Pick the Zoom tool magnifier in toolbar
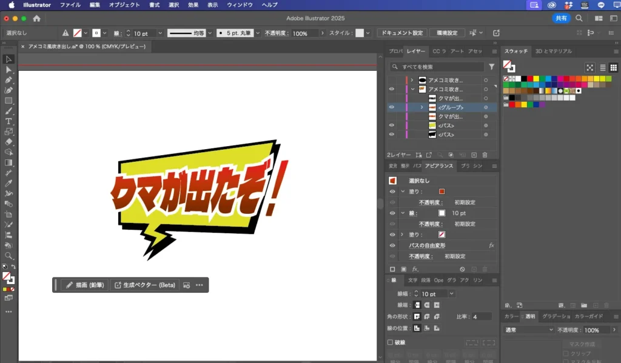The image size is (621, 363). click(x=8, y=256)
